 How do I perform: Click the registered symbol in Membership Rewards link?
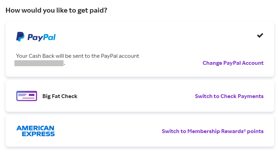coord(245,130)
